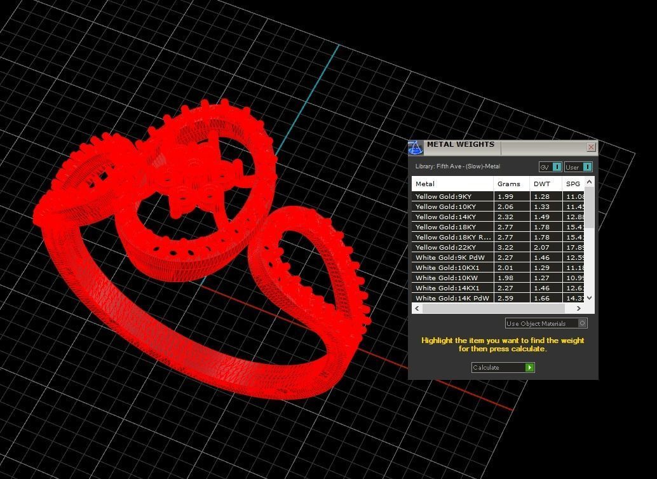Viewport: 657px width, 479px height.
Task: Click the vertical scrollbar thumb in metals table
Action: [589, 208]
